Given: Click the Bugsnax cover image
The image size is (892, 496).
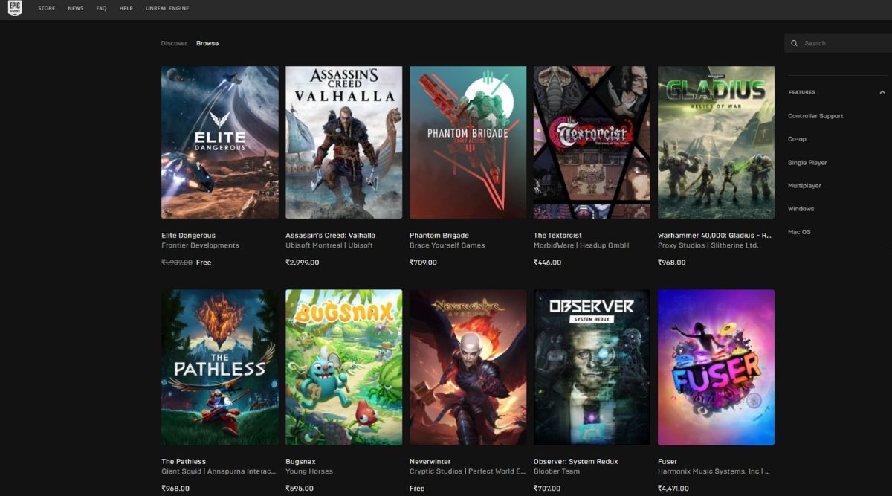Looking at the screenshot, I should [343, 367].
